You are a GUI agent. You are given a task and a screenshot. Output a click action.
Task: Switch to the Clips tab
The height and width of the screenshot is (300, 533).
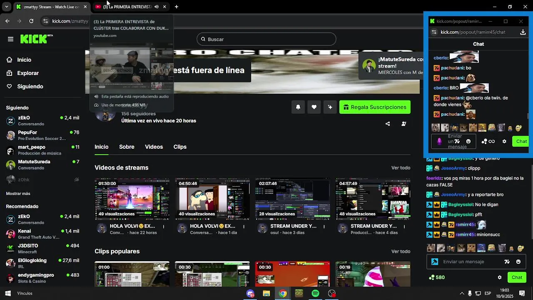click(180, 147)
